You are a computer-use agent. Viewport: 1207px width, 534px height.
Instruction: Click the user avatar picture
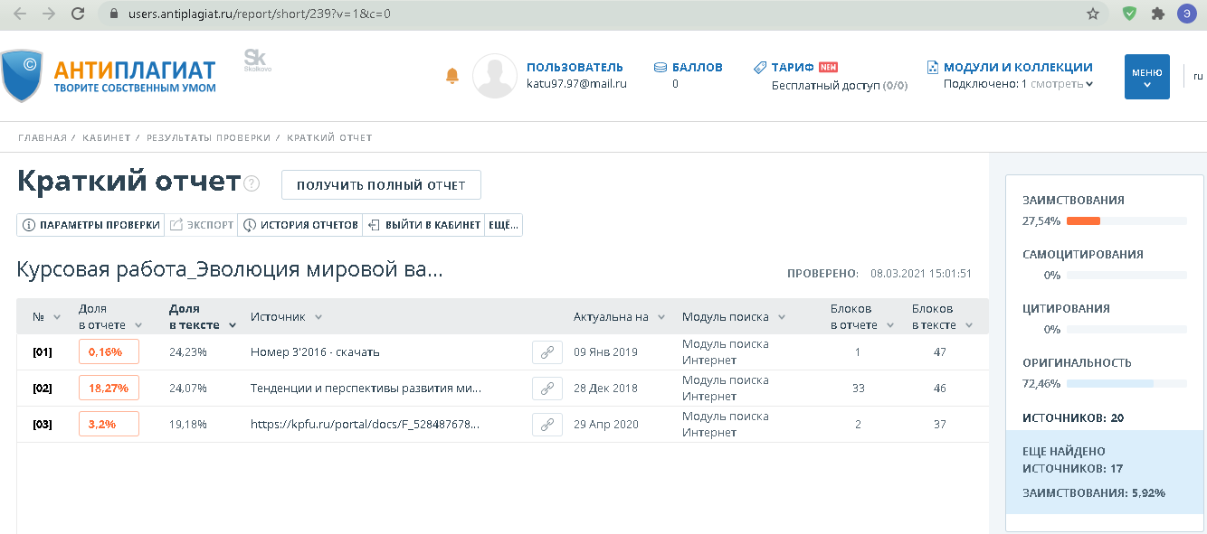pos(495,76)
